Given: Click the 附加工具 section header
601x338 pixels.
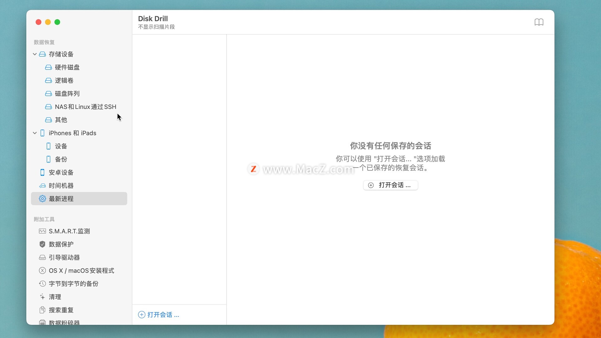Looking at the screenshot, I should (x=44, y=219).
